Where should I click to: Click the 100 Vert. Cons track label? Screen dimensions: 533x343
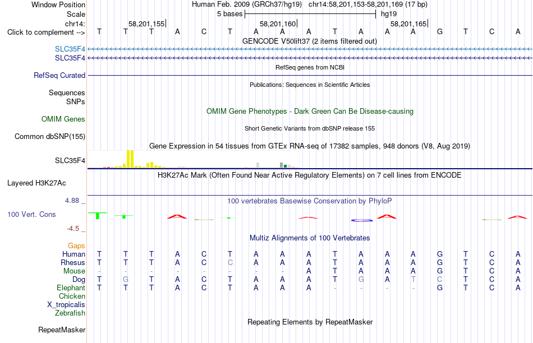pyautogui.click(x=31, y=214)
